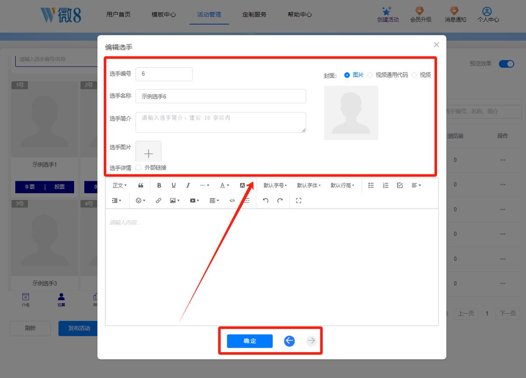Open the insert video dropdown

[x=195, y=200]
